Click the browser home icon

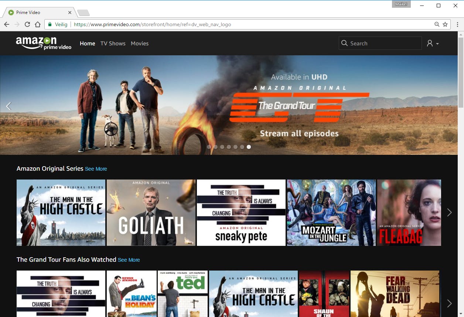(38, 24)
